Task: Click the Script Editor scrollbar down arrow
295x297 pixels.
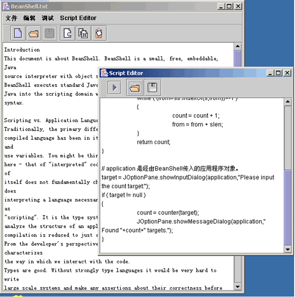Action: tap(288, 249)
